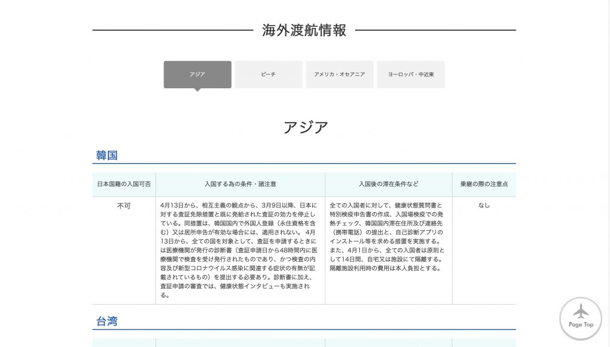610x347 pixels.
Task: Click the large アジア section heading
Action: tap(306, 128)
